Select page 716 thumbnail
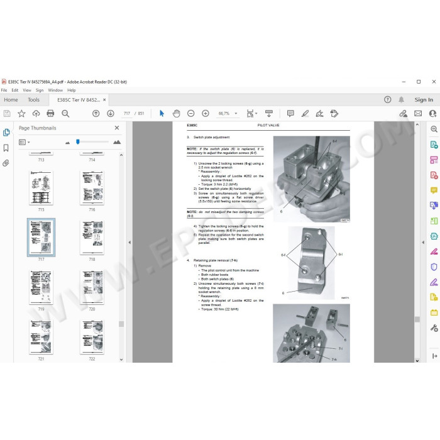 coord(92,188)
